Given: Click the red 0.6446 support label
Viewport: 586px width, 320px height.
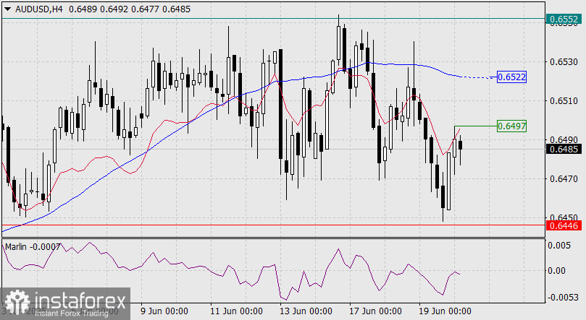Looking at the screenshot, I should pos(564,225).
